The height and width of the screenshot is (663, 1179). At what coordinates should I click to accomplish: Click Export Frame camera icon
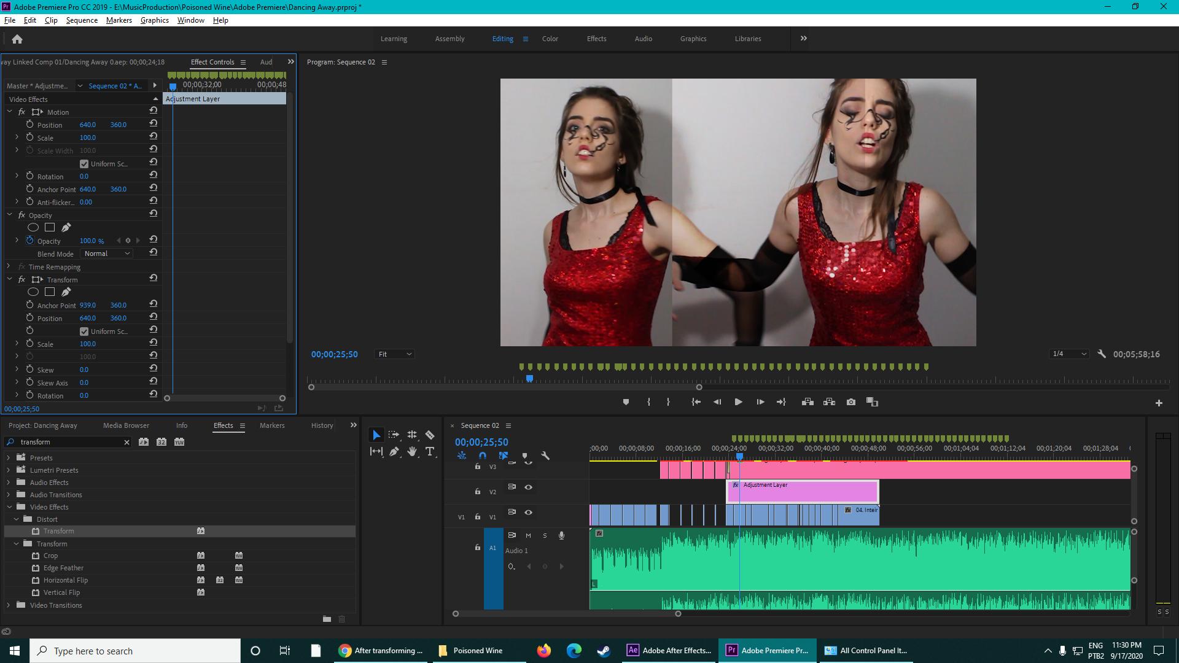click(x=850, y=402)
